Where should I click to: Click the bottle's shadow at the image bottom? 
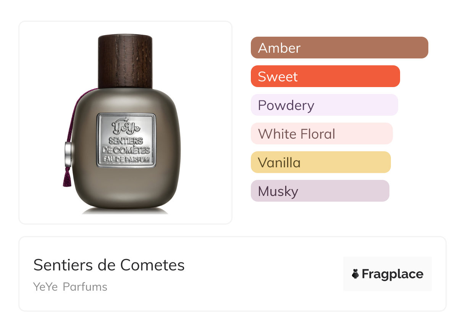tap(125, 210)
